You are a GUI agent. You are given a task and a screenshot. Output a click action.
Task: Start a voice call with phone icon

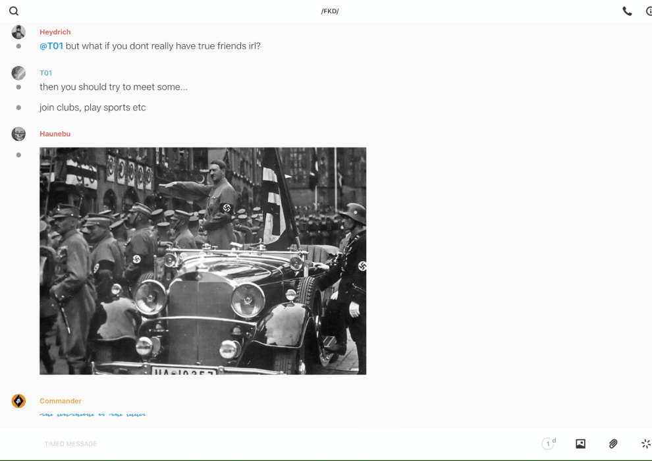pos(627,11)
